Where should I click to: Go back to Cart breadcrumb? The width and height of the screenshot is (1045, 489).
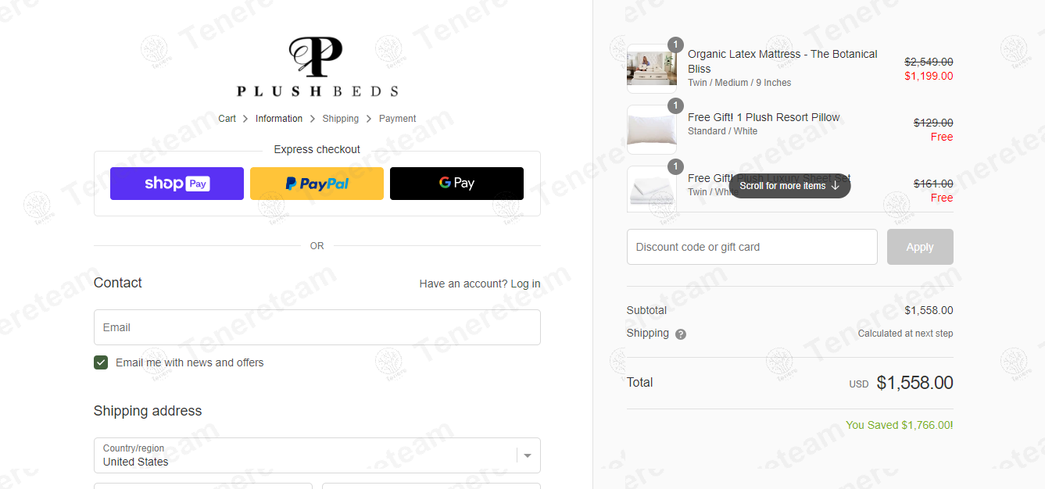pos(227,119)
